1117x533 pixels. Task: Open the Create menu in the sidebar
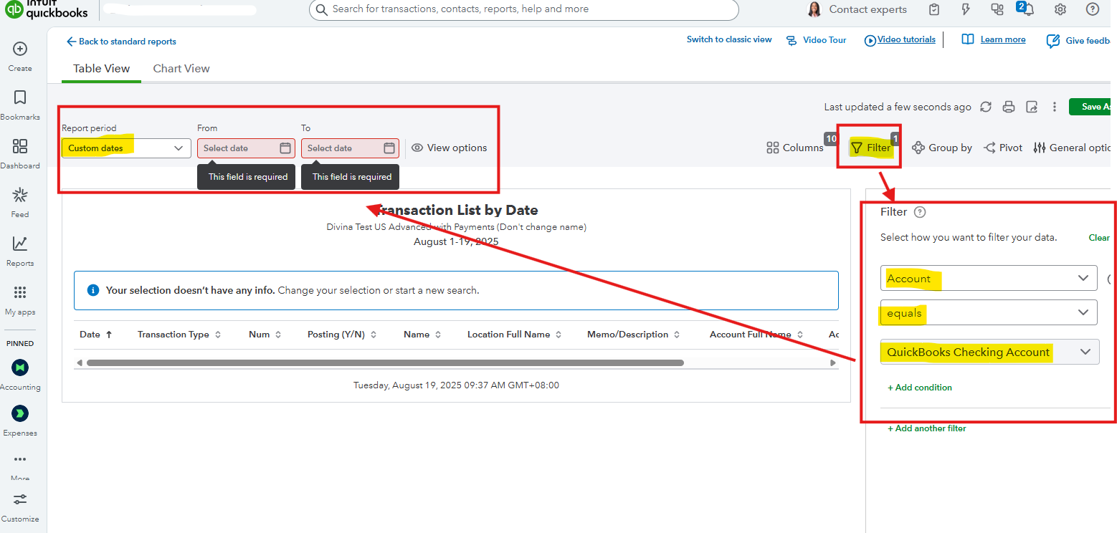pyautogui.click(x=20, y=56)
